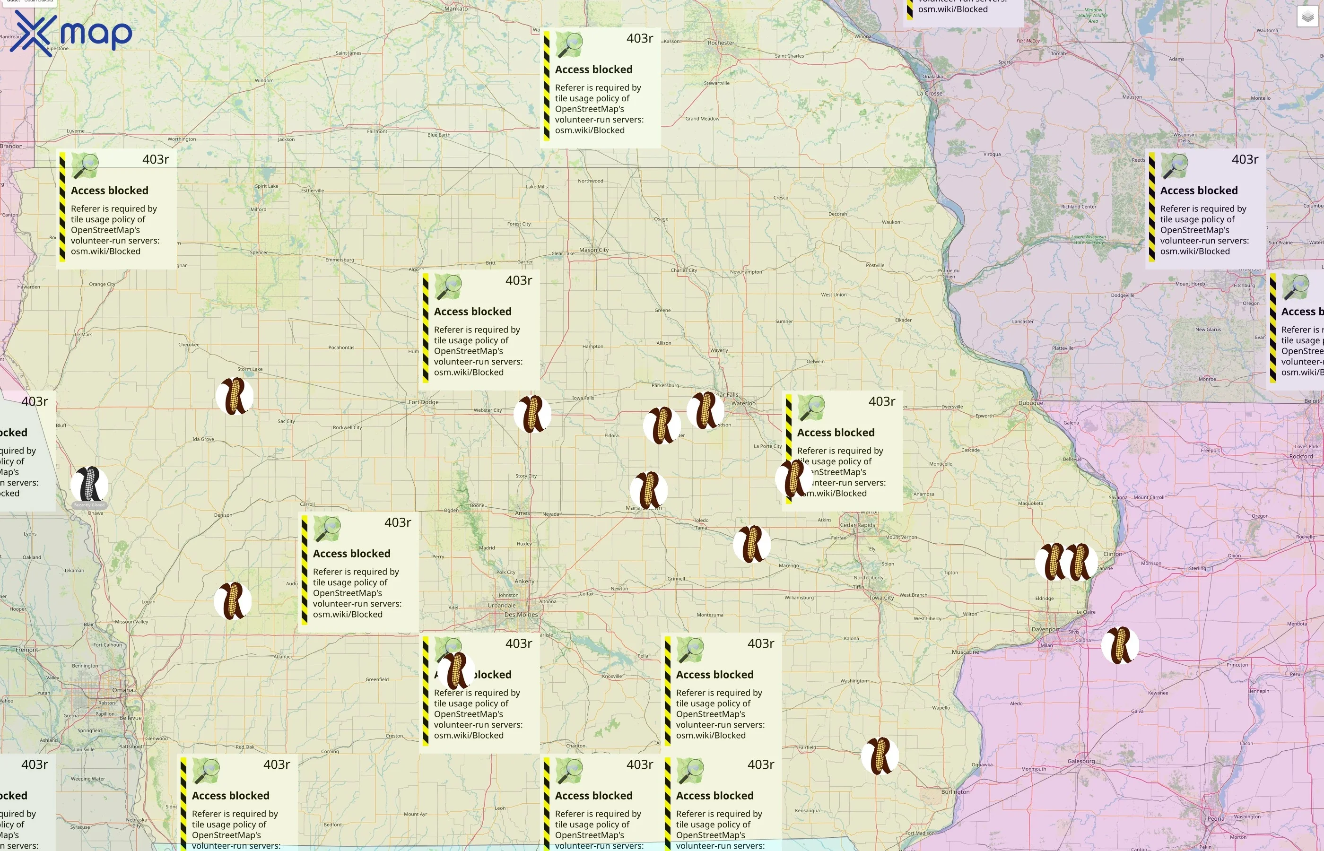Click the Peoria city label

point(1216,819)
